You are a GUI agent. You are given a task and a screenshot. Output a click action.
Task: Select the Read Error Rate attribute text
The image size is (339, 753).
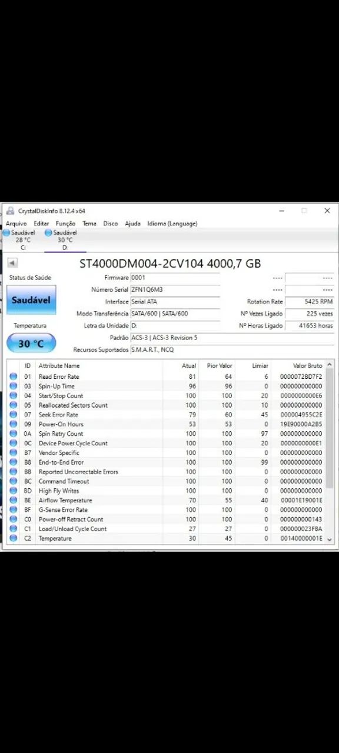coord(59,376)
